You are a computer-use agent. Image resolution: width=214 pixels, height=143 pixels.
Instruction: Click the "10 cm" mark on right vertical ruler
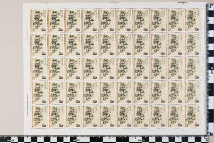click(x=212, y=70)
